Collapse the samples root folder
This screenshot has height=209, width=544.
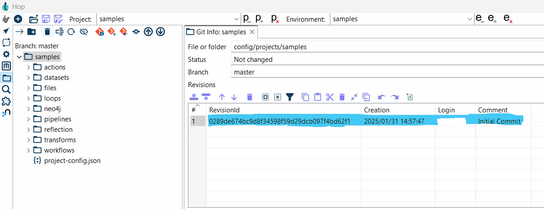pos(19,57)
